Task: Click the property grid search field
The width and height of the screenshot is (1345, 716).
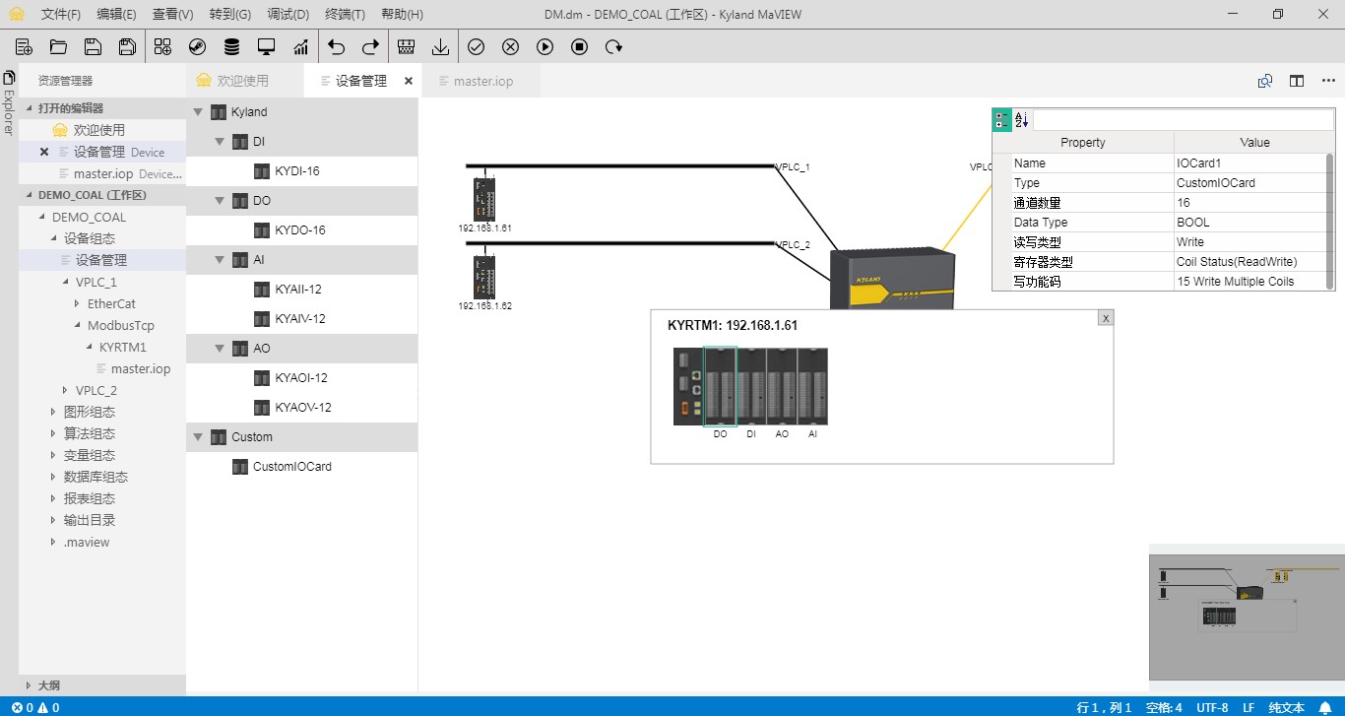Action: click(1182, 119)
